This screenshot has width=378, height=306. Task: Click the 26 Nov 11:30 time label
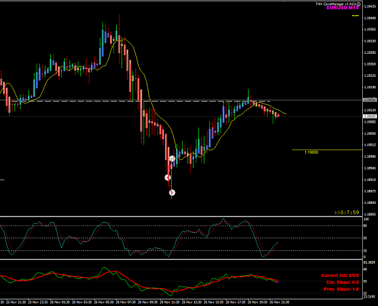[x=170, y=302]
